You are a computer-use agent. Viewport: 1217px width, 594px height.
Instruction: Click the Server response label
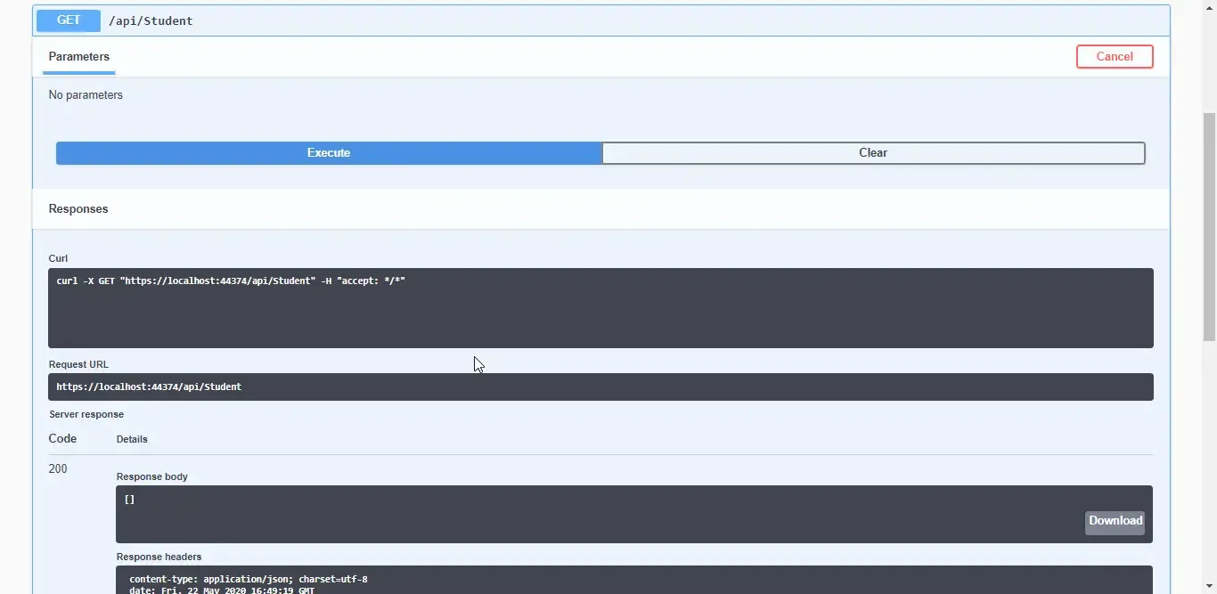coord(86,414)
